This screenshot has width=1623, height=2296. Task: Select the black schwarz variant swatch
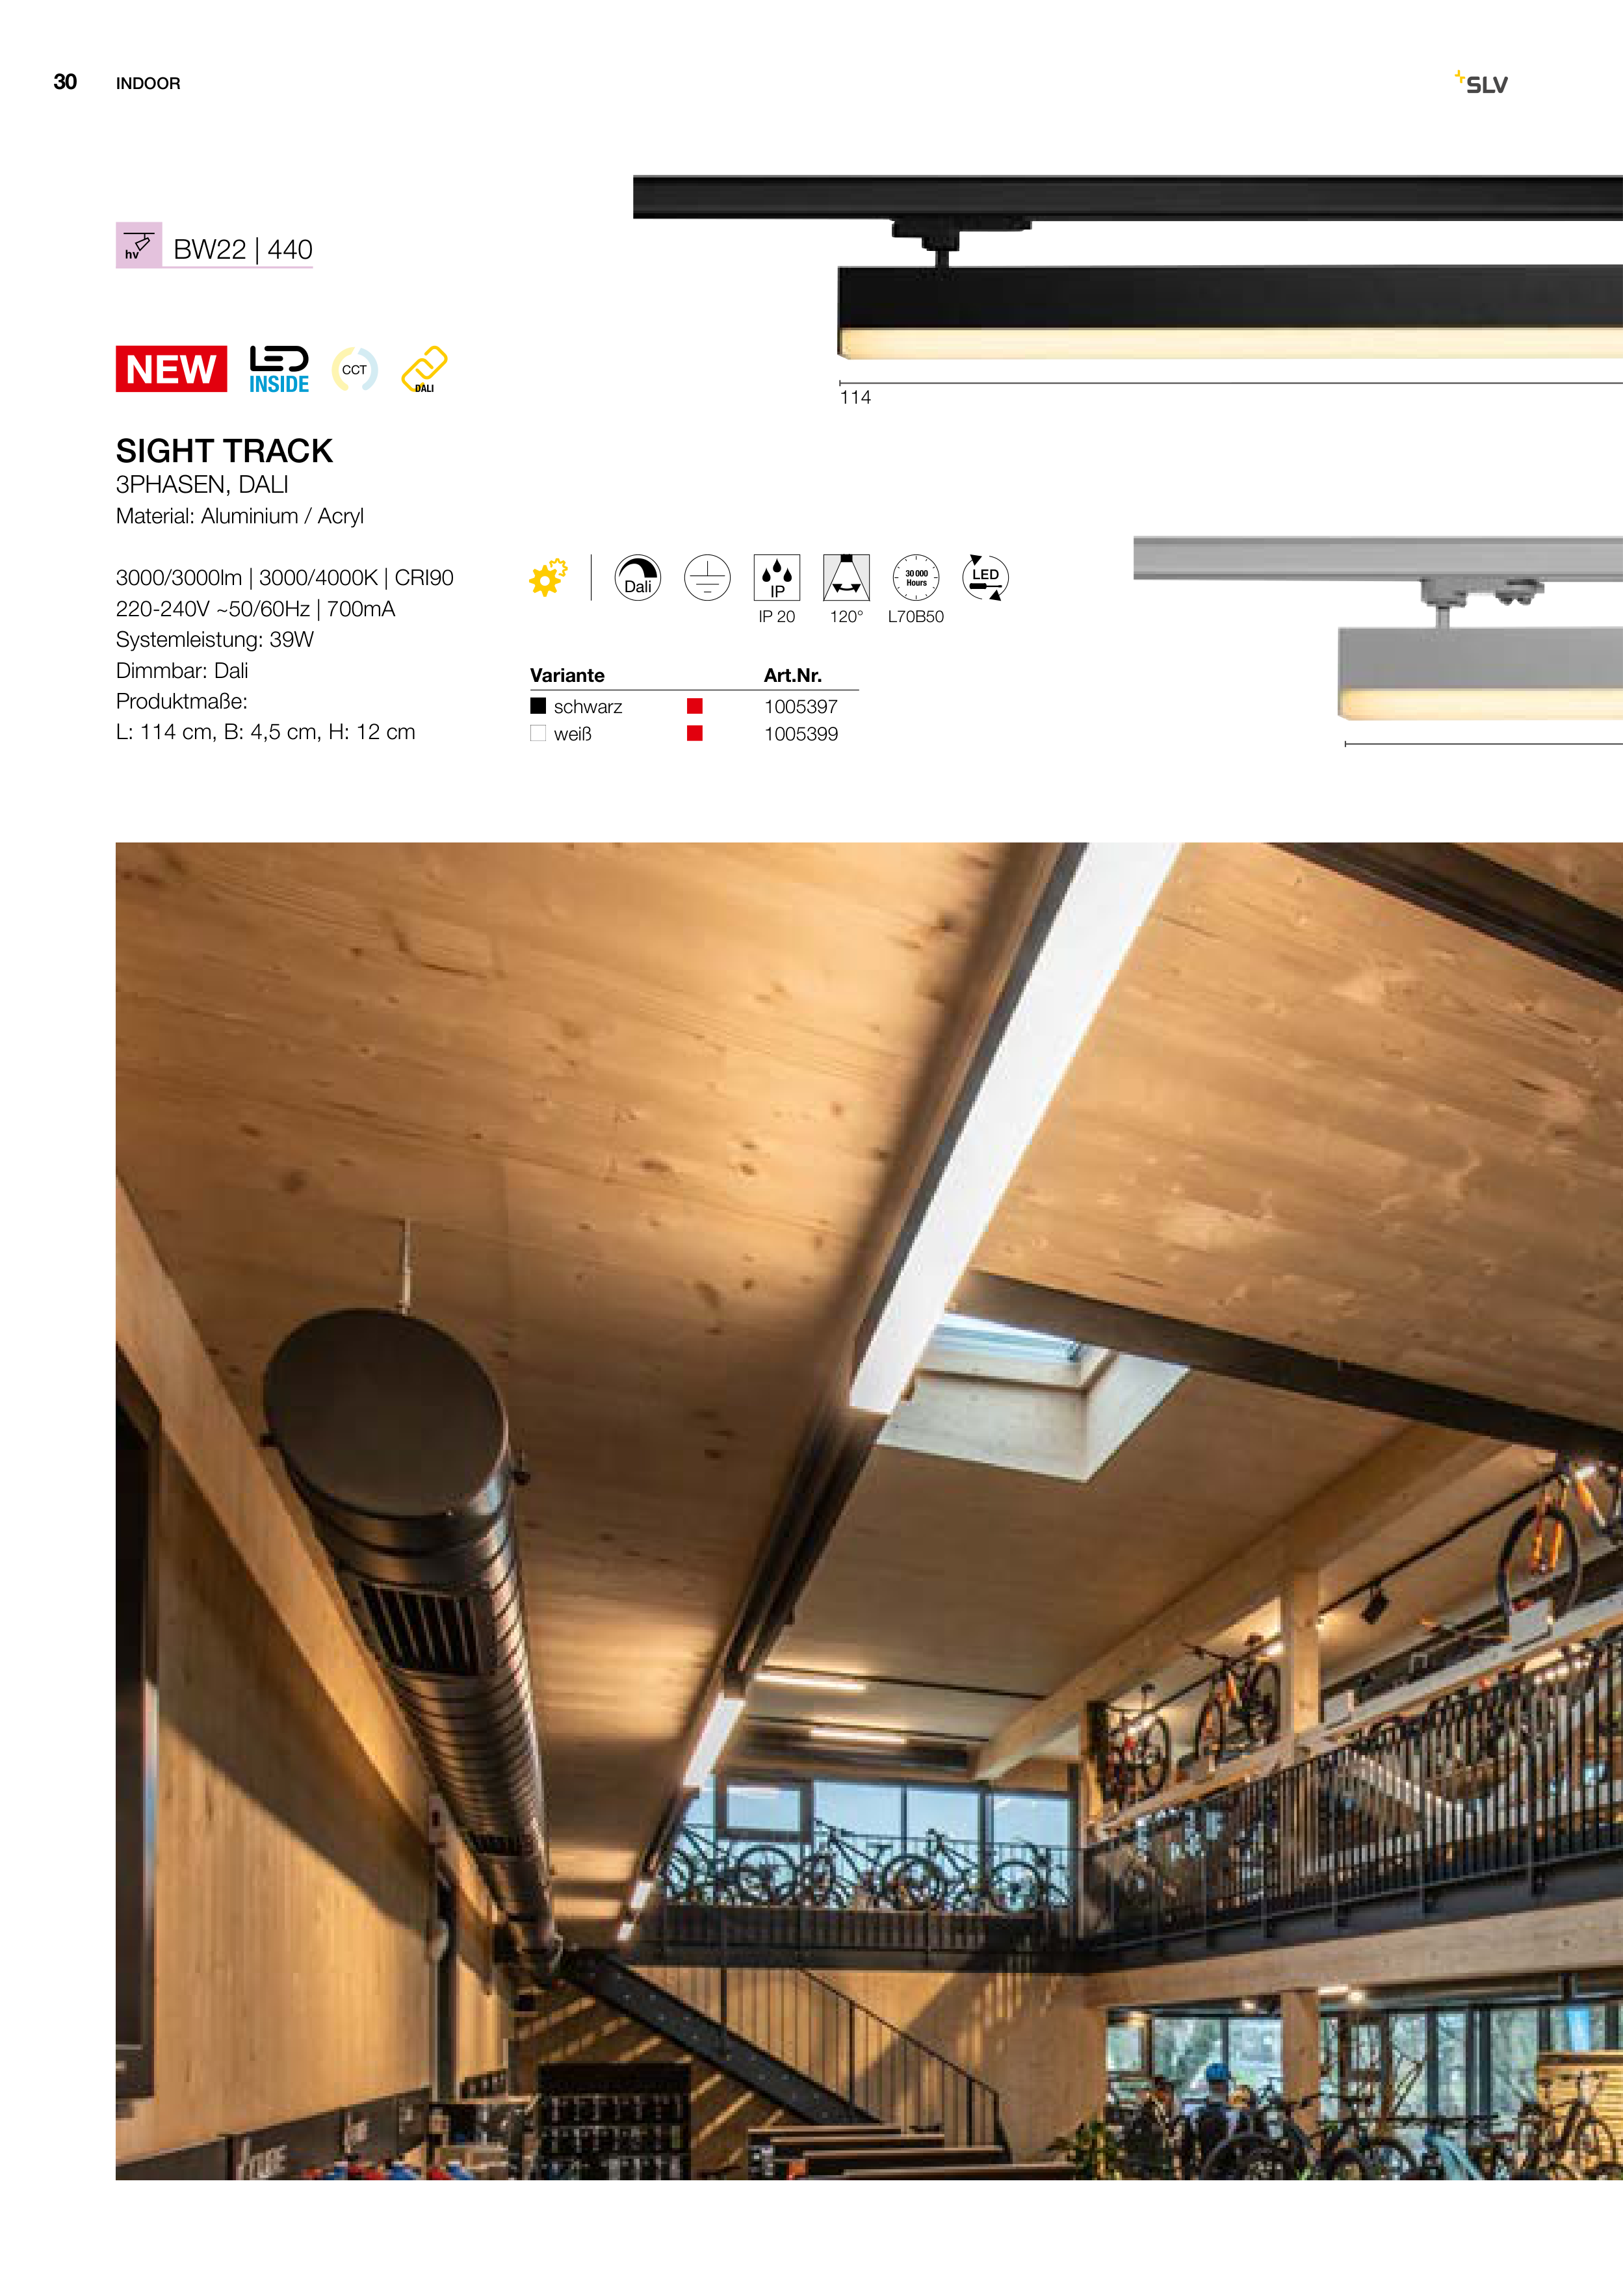pos(538,706)
